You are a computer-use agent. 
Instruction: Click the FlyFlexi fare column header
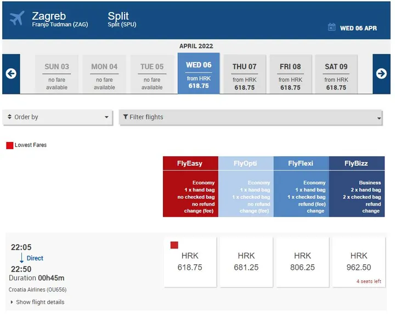(301, 163)
